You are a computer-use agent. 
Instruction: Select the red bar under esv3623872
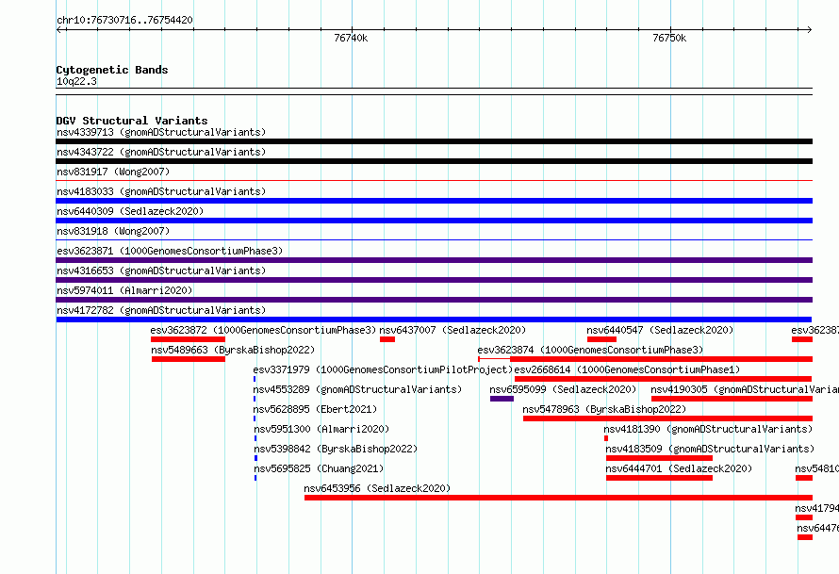(x=188, y=339)
